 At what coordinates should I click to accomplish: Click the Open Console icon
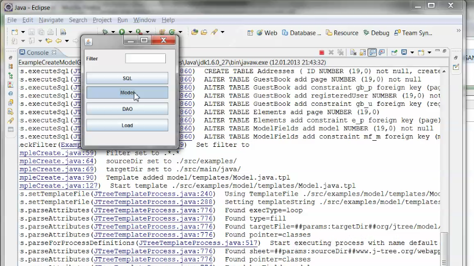pos(421,53)
